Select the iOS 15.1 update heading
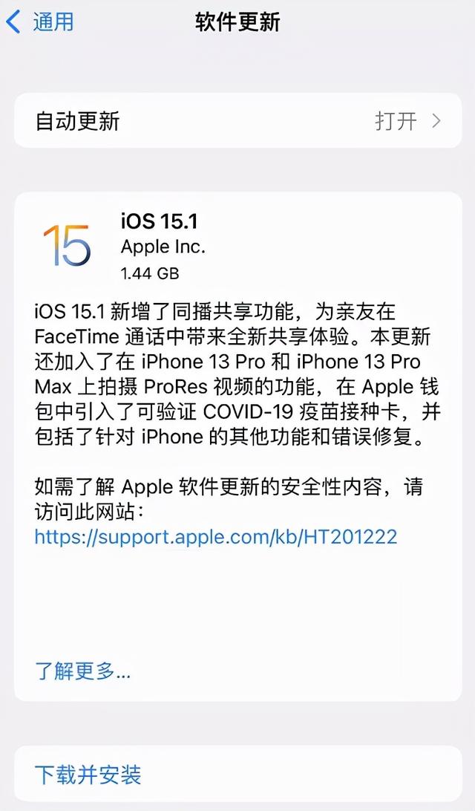Screen dimensions: 475x811 tap(159, 221)
